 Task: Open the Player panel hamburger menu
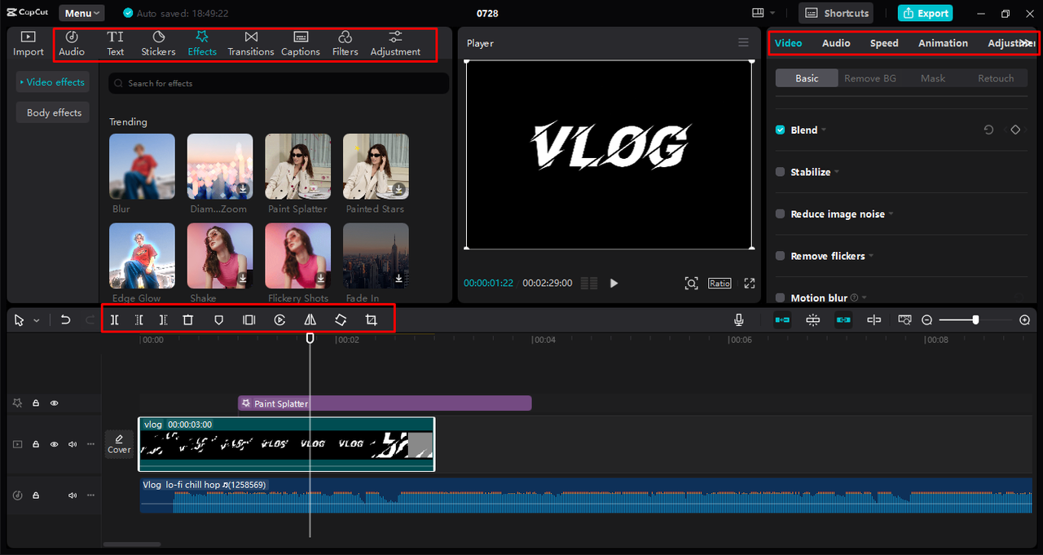(x=743, y=42)
